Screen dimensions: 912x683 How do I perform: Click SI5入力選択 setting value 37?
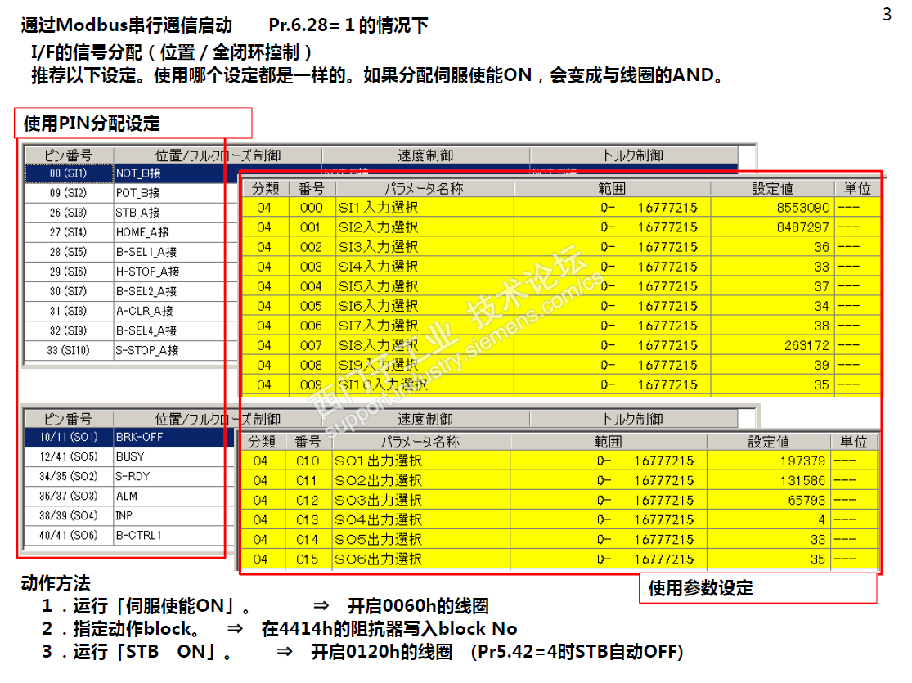[821, 287]
